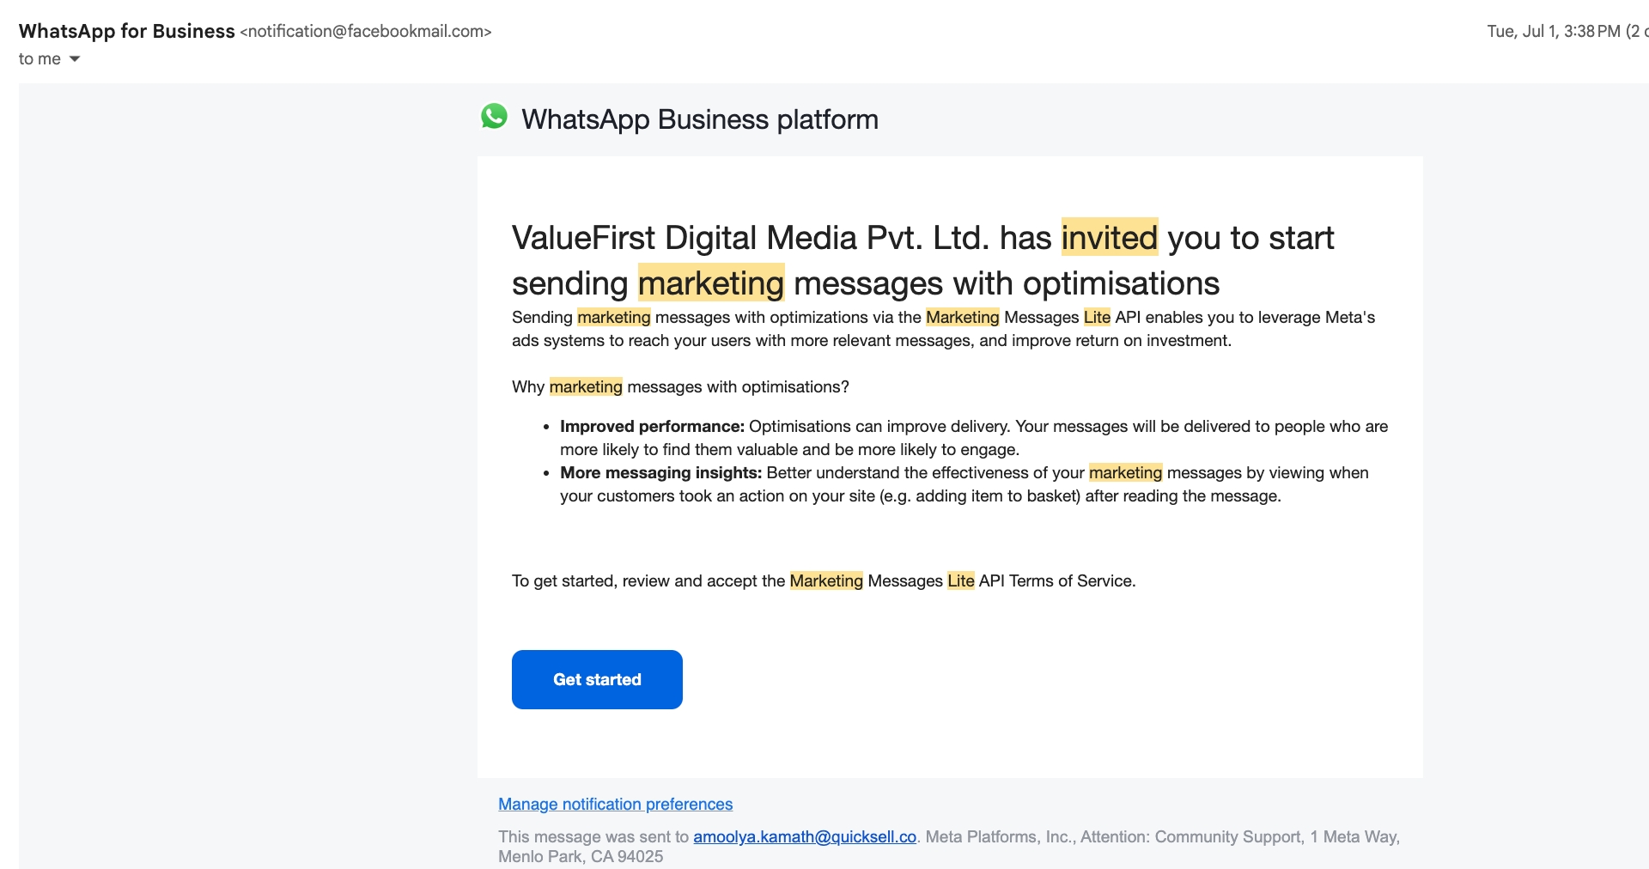The image size is (1649, 869).
Task: Click highlighted "Marketing" in the Terms of Service sentence
Action: (825, 581)
